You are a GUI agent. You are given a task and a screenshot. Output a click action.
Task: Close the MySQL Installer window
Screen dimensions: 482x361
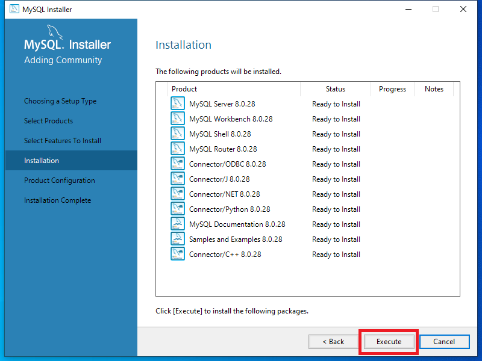coord(463,9)
